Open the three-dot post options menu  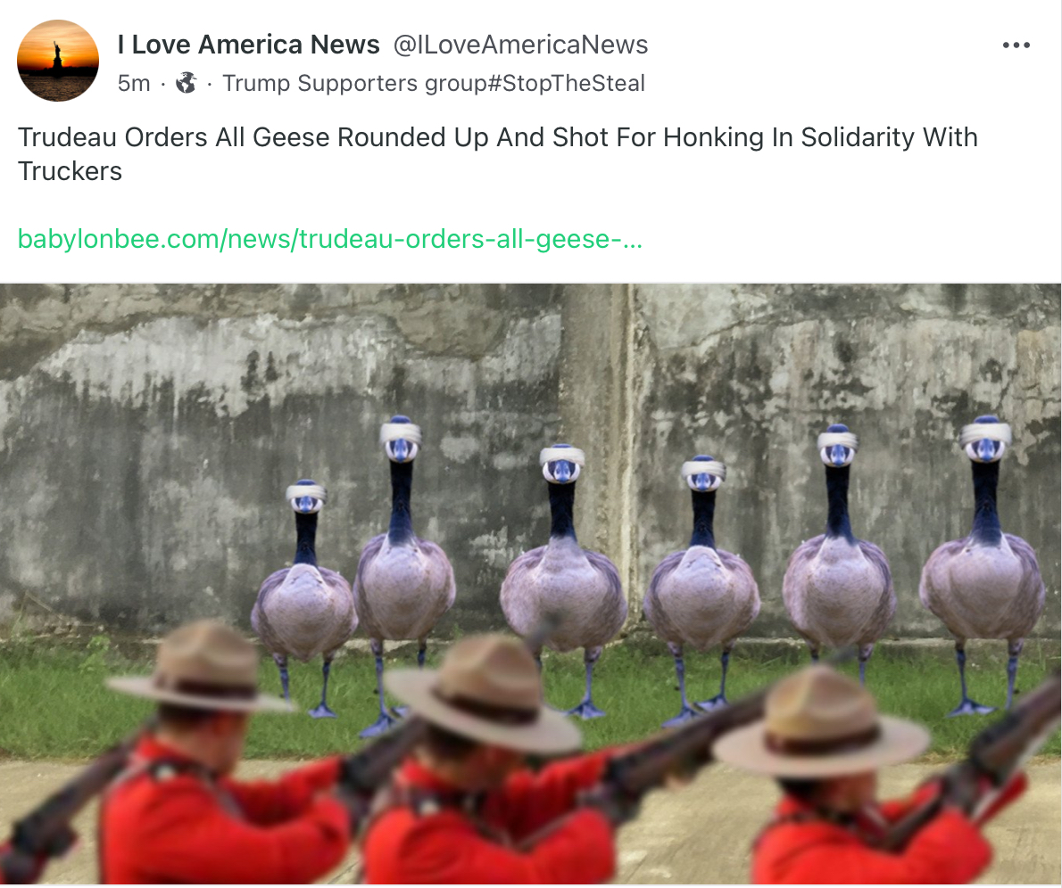click(1016, 45)
